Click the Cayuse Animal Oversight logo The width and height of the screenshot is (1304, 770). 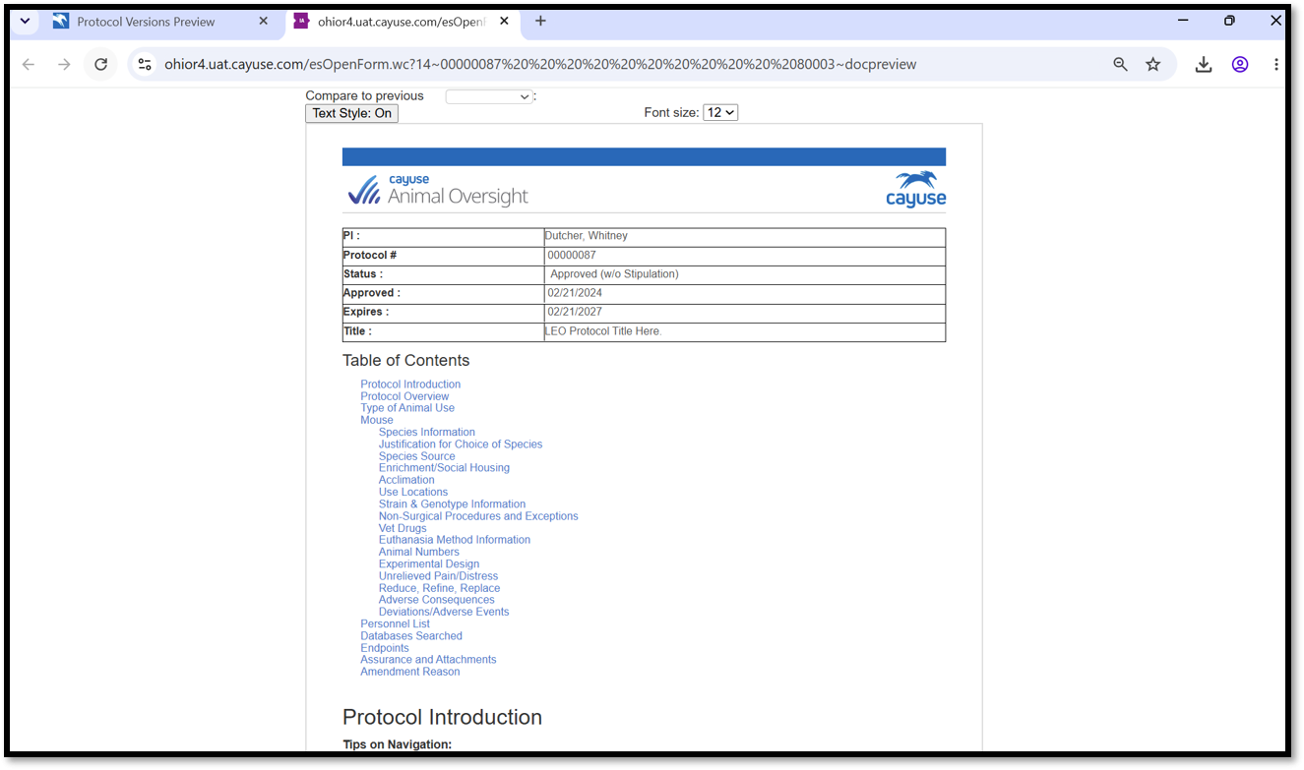[x=438, y=189]
